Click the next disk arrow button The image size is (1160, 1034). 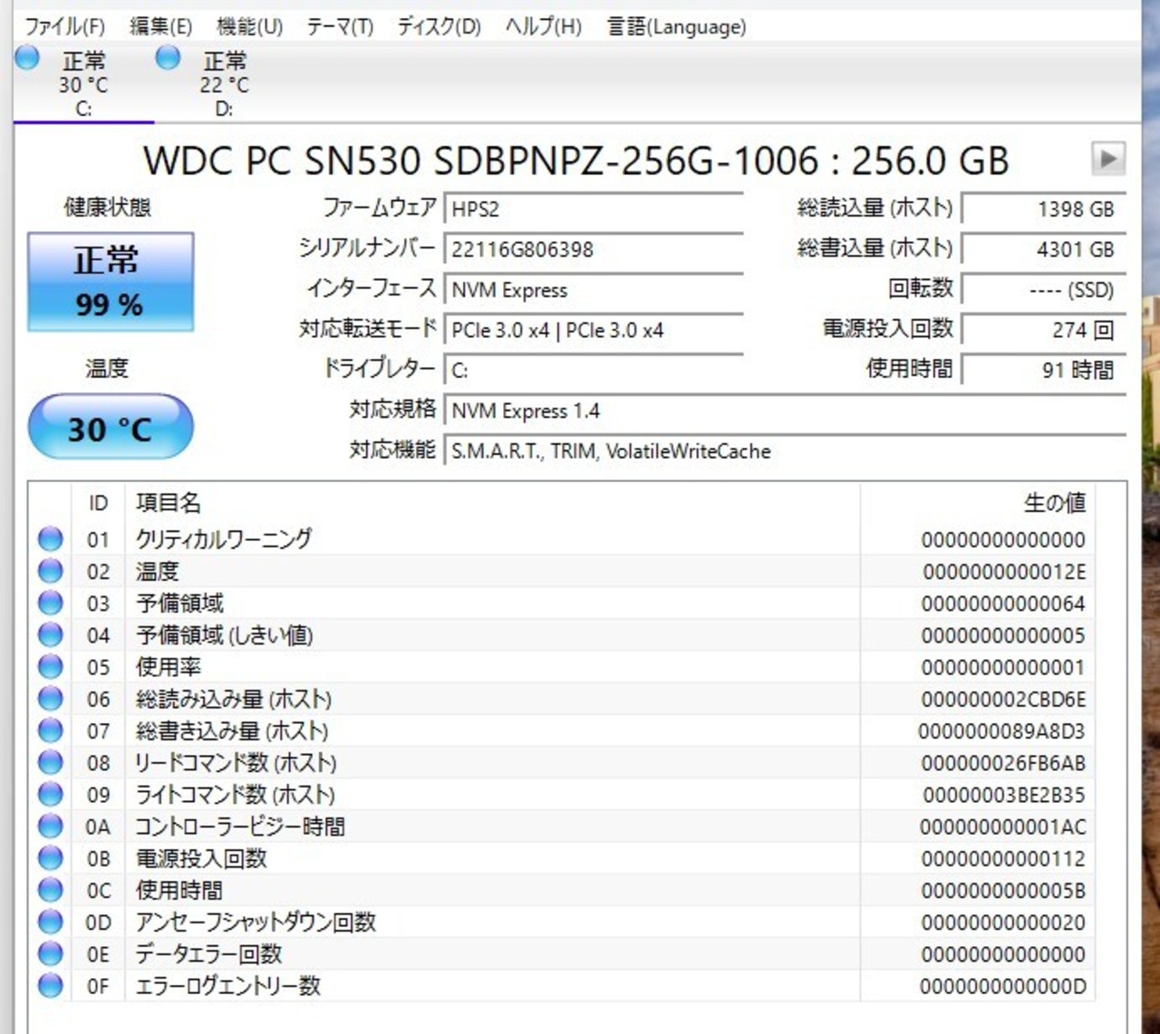click(x=1107, y=159)
